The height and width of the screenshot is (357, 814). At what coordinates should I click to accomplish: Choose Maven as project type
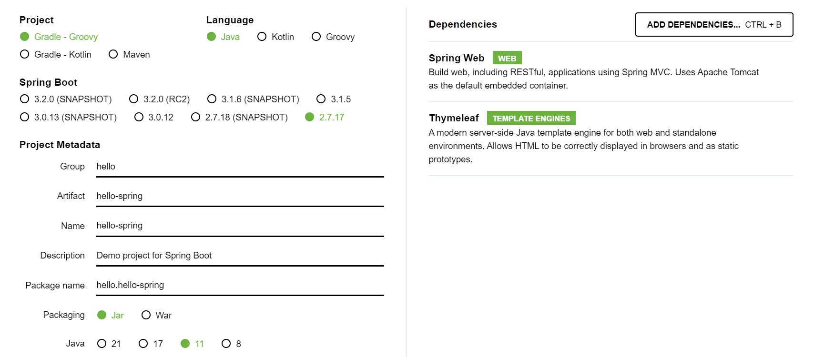click(113, 54)
